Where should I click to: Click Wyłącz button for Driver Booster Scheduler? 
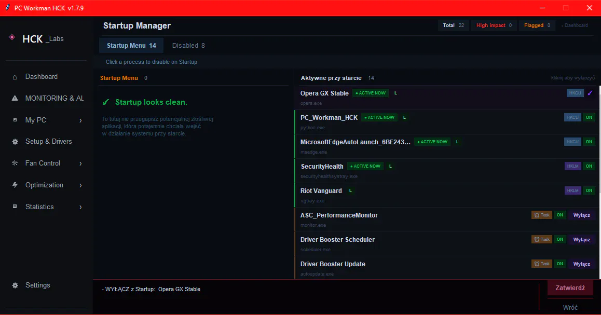click(581, 240)
